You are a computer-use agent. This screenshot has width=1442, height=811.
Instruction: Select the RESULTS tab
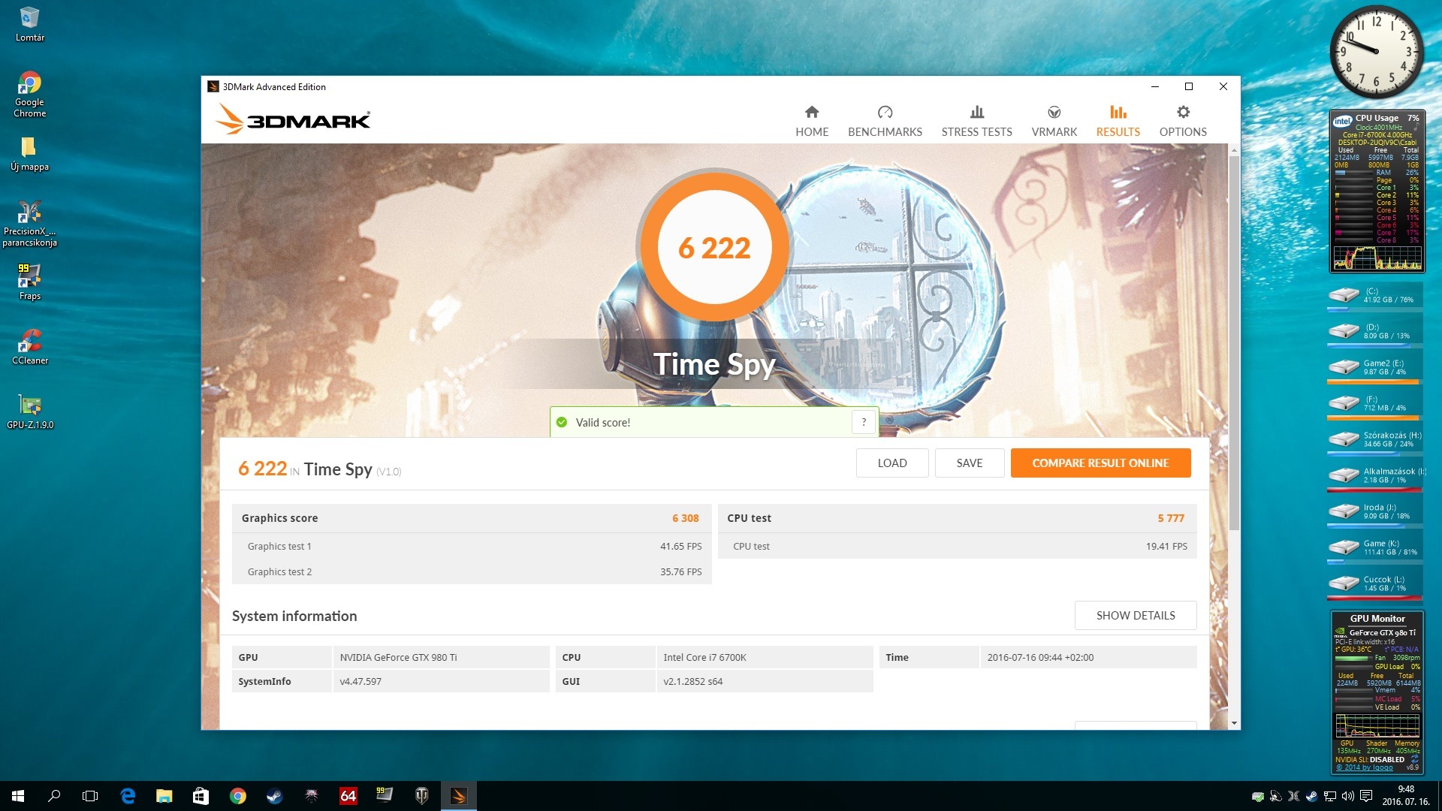[1118, 122]
